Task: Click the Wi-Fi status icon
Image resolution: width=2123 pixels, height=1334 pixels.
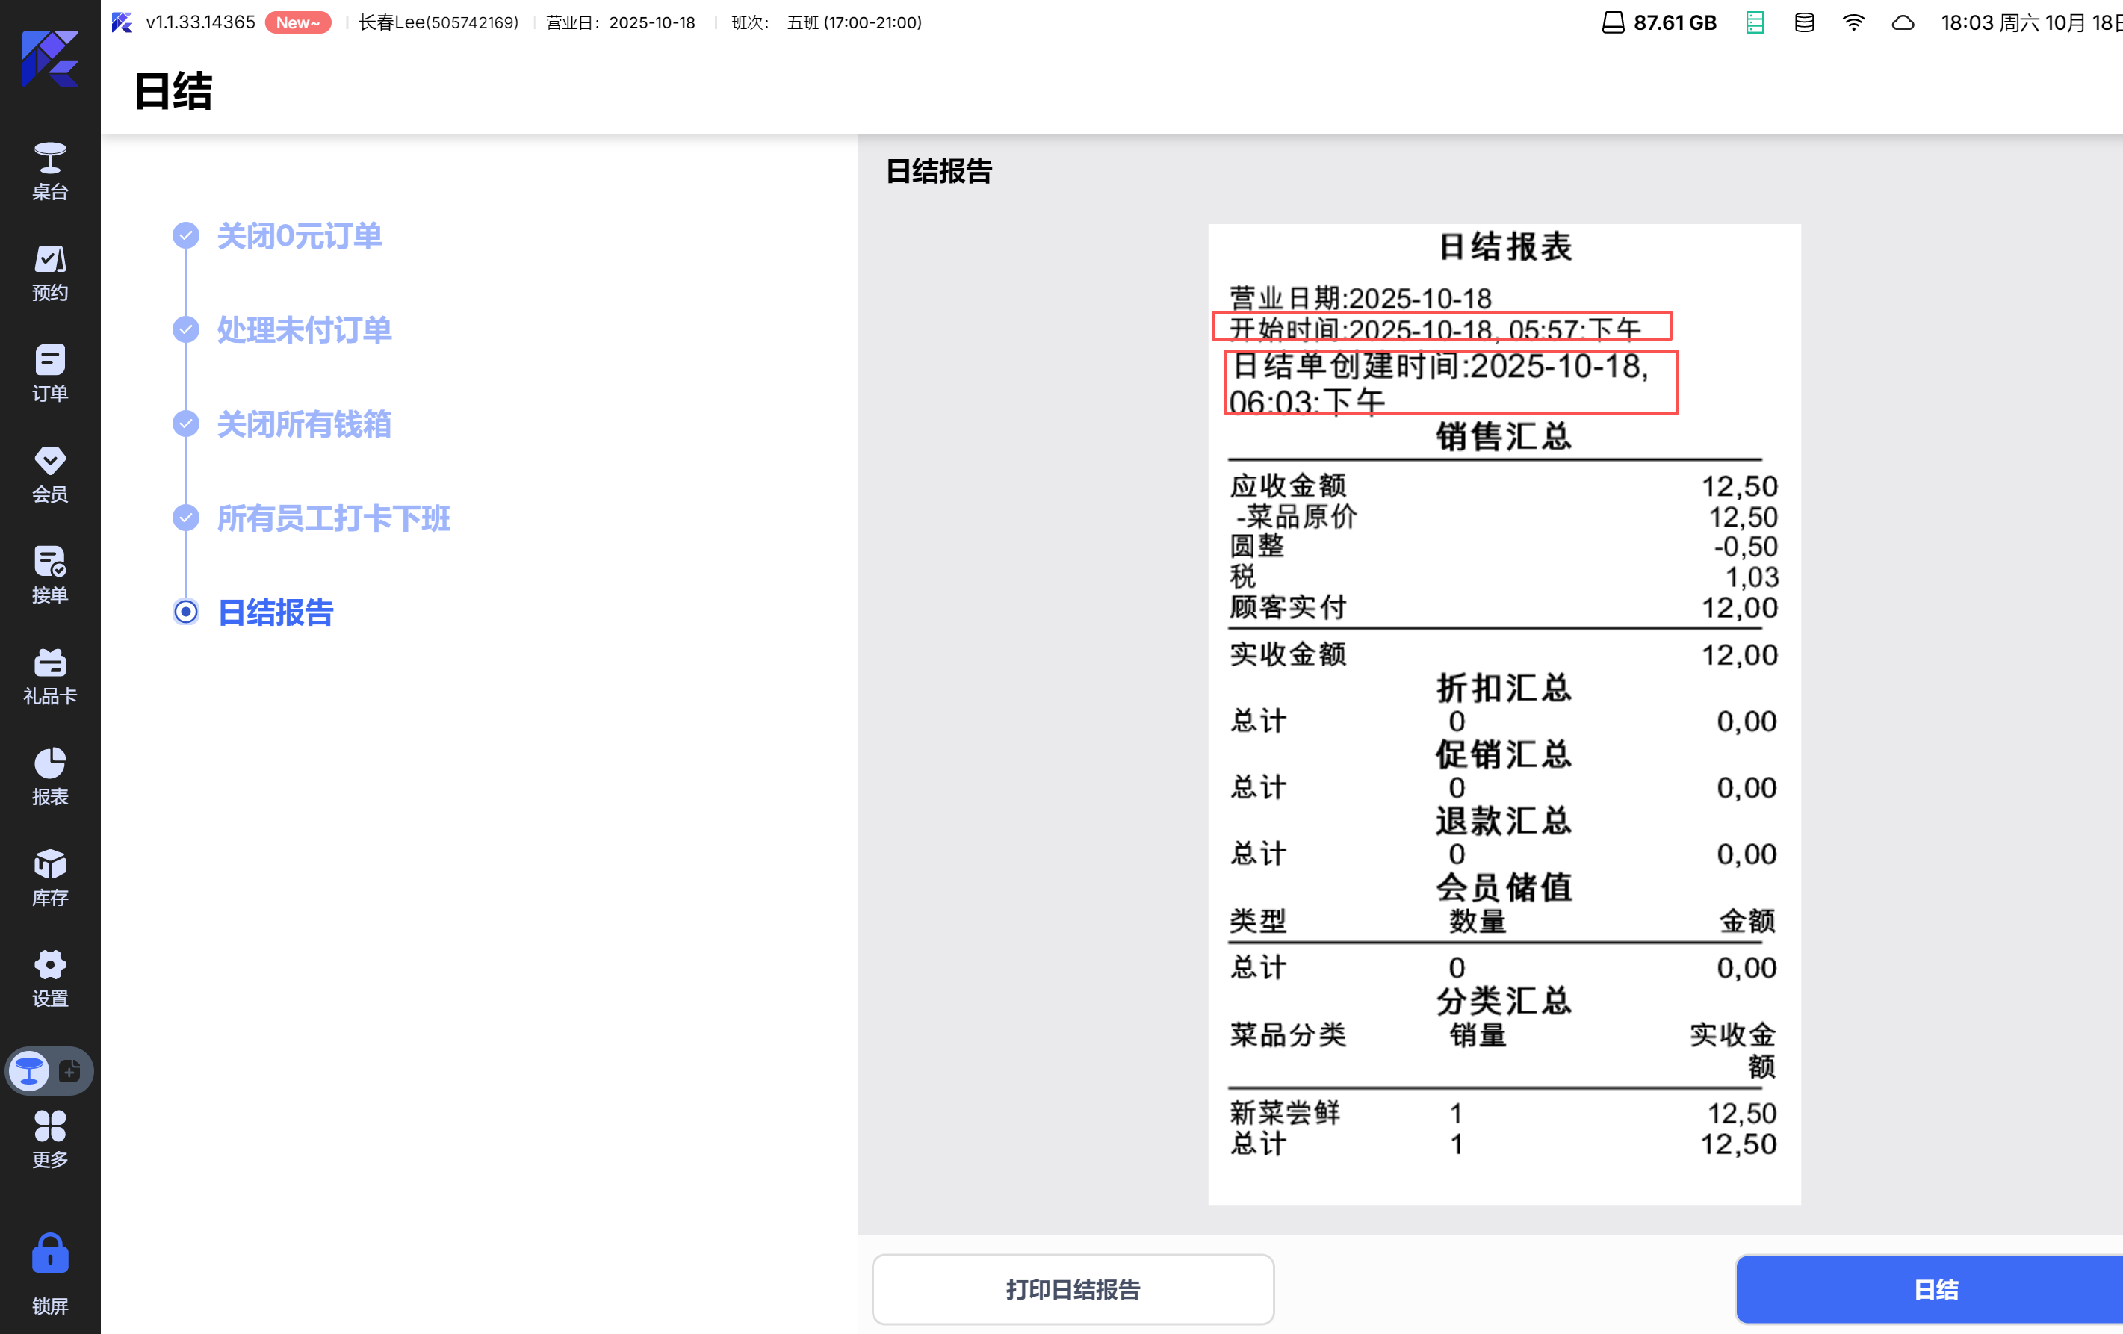Action: [x=1853, y=23]
